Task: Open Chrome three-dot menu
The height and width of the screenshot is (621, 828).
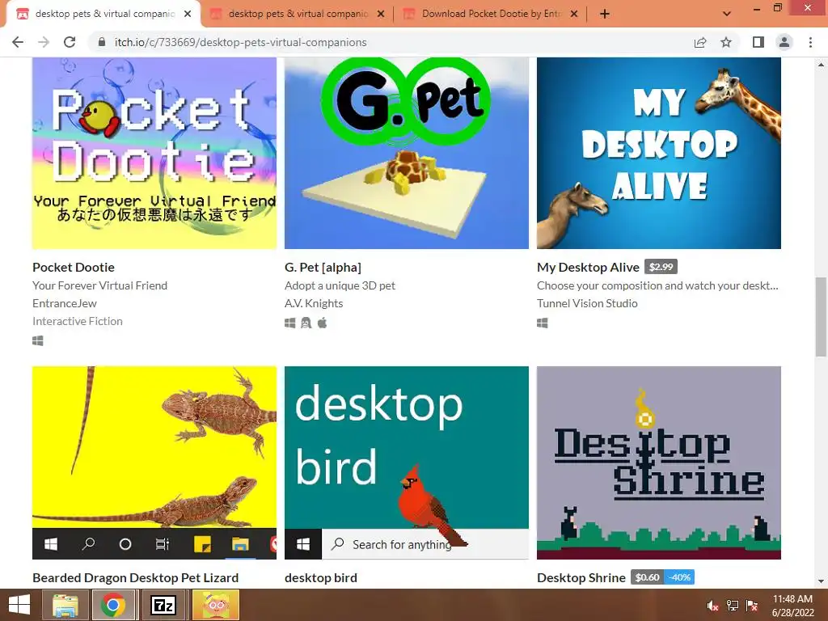Action: [x=810, y=42]
